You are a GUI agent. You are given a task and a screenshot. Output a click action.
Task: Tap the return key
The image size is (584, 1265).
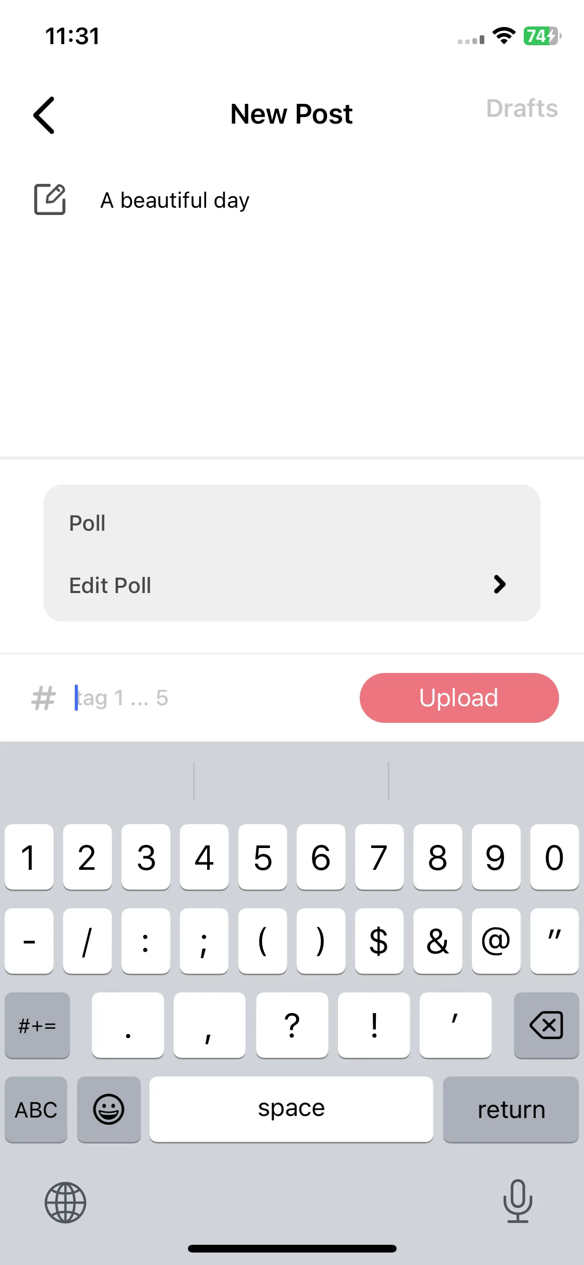[x=511, y=1110]
